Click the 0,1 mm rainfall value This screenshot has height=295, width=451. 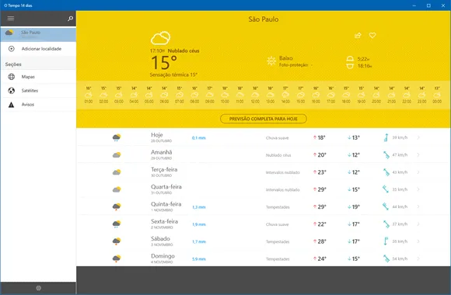point(199,138)
